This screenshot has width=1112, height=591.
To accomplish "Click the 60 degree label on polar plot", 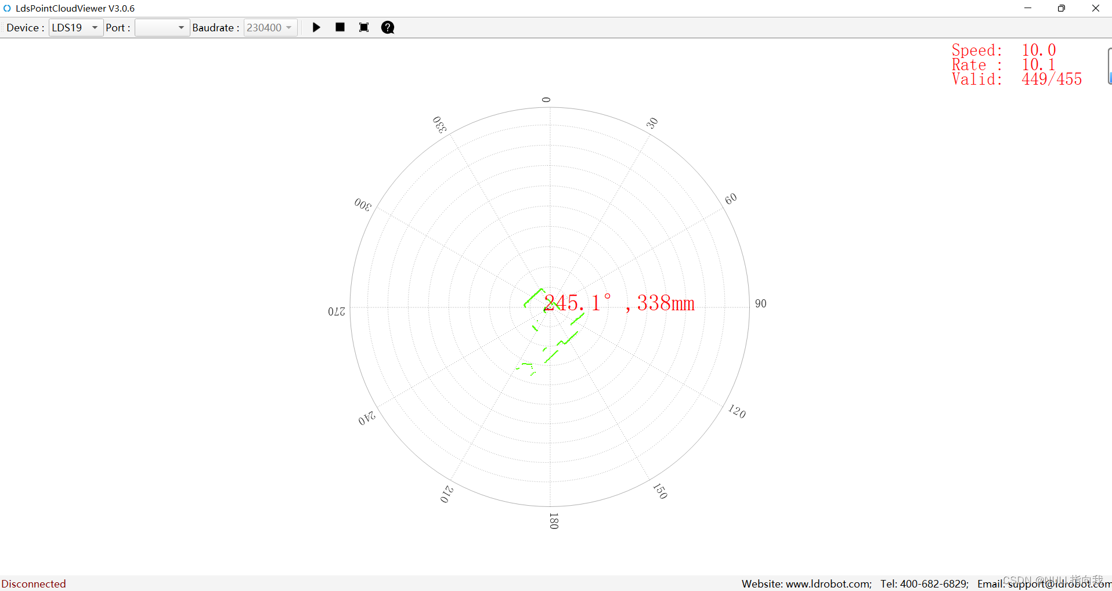I will click(x=731, y=199).
